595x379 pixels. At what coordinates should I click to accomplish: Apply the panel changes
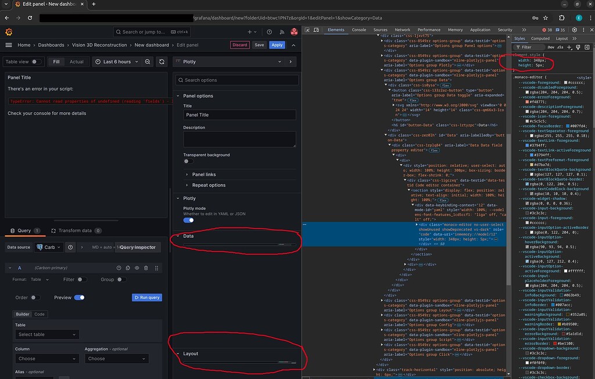point(277,44)
